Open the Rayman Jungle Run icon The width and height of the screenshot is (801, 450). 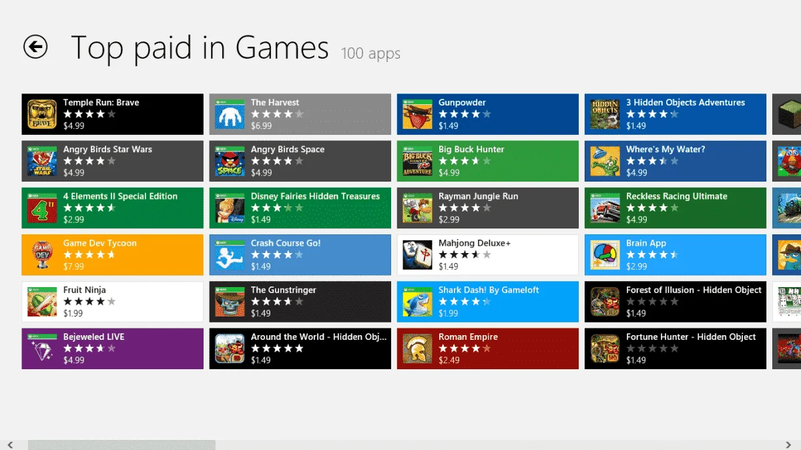[x=417, y=208]
